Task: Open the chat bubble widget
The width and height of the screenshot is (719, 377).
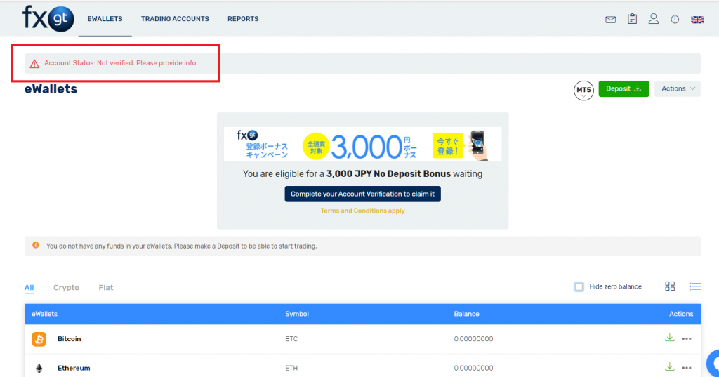Action: tap(713, 363)
